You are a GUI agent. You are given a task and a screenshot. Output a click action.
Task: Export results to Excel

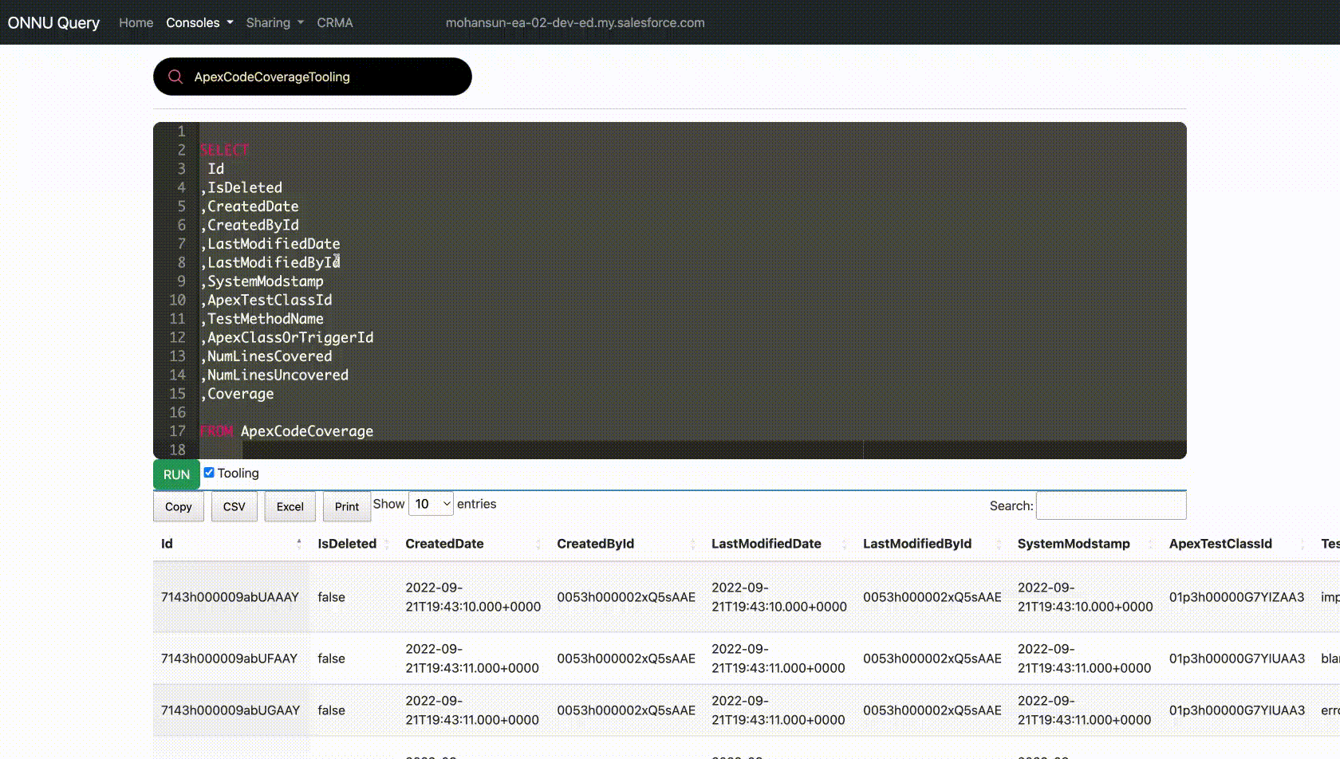click(x=290, y=506)
